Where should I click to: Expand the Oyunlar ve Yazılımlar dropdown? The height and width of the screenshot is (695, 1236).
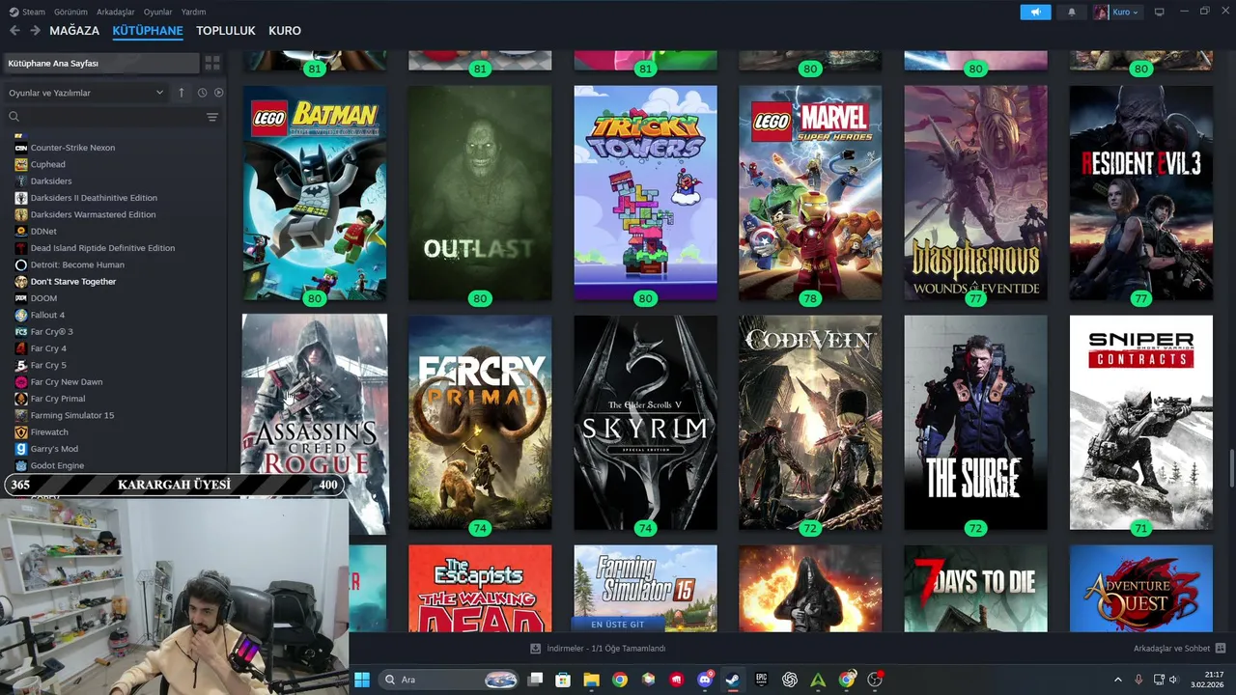click(86, 93)
